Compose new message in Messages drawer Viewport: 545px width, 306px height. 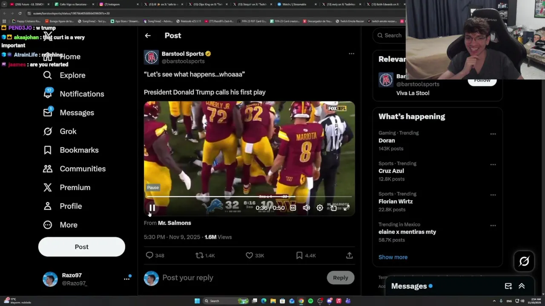508,286
